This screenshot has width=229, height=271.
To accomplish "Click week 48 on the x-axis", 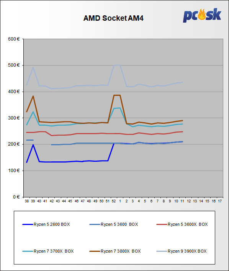I will [89, 201].
